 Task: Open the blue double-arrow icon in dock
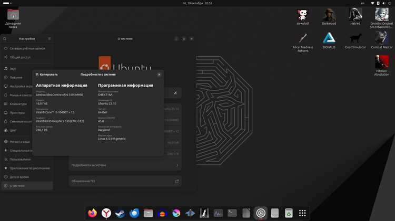click(x=190, y=213)
